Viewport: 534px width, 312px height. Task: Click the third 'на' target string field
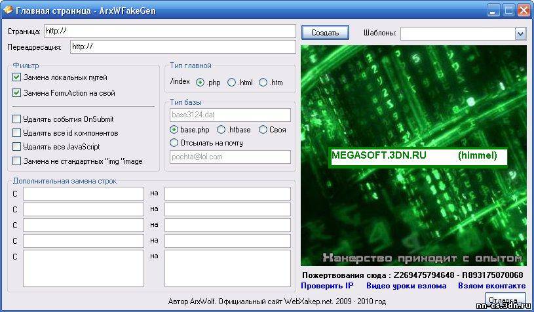227,225
